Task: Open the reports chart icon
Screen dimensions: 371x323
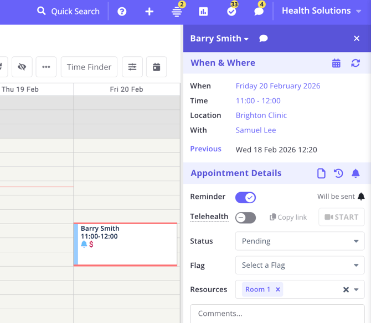Action: click(203, 12)
